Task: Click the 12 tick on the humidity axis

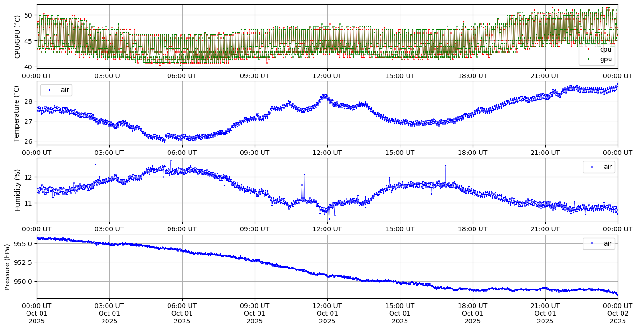Action: [x=29, y=177]
